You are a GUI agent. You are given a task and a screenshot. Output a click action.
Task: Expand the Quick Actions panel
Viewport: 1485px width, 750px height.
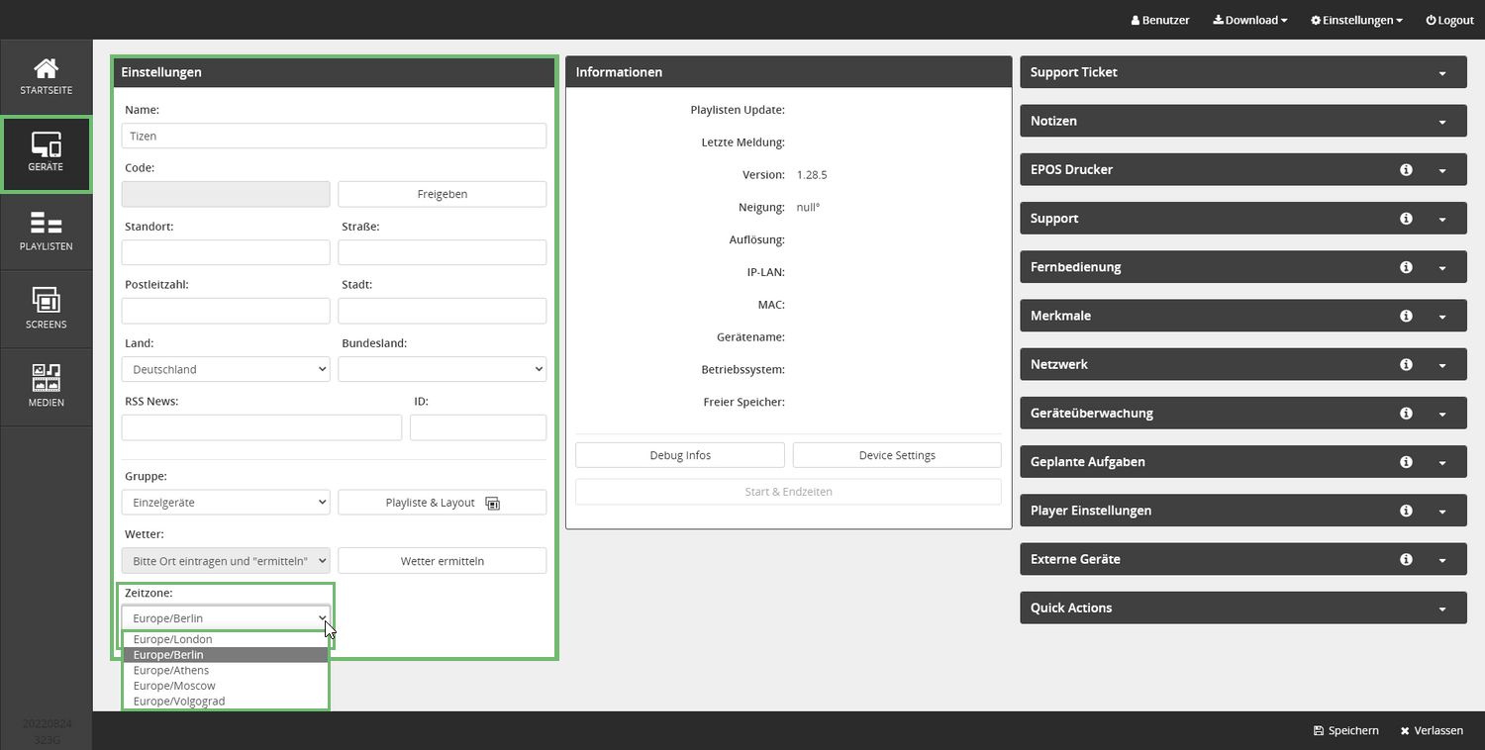coord(1441,609)
